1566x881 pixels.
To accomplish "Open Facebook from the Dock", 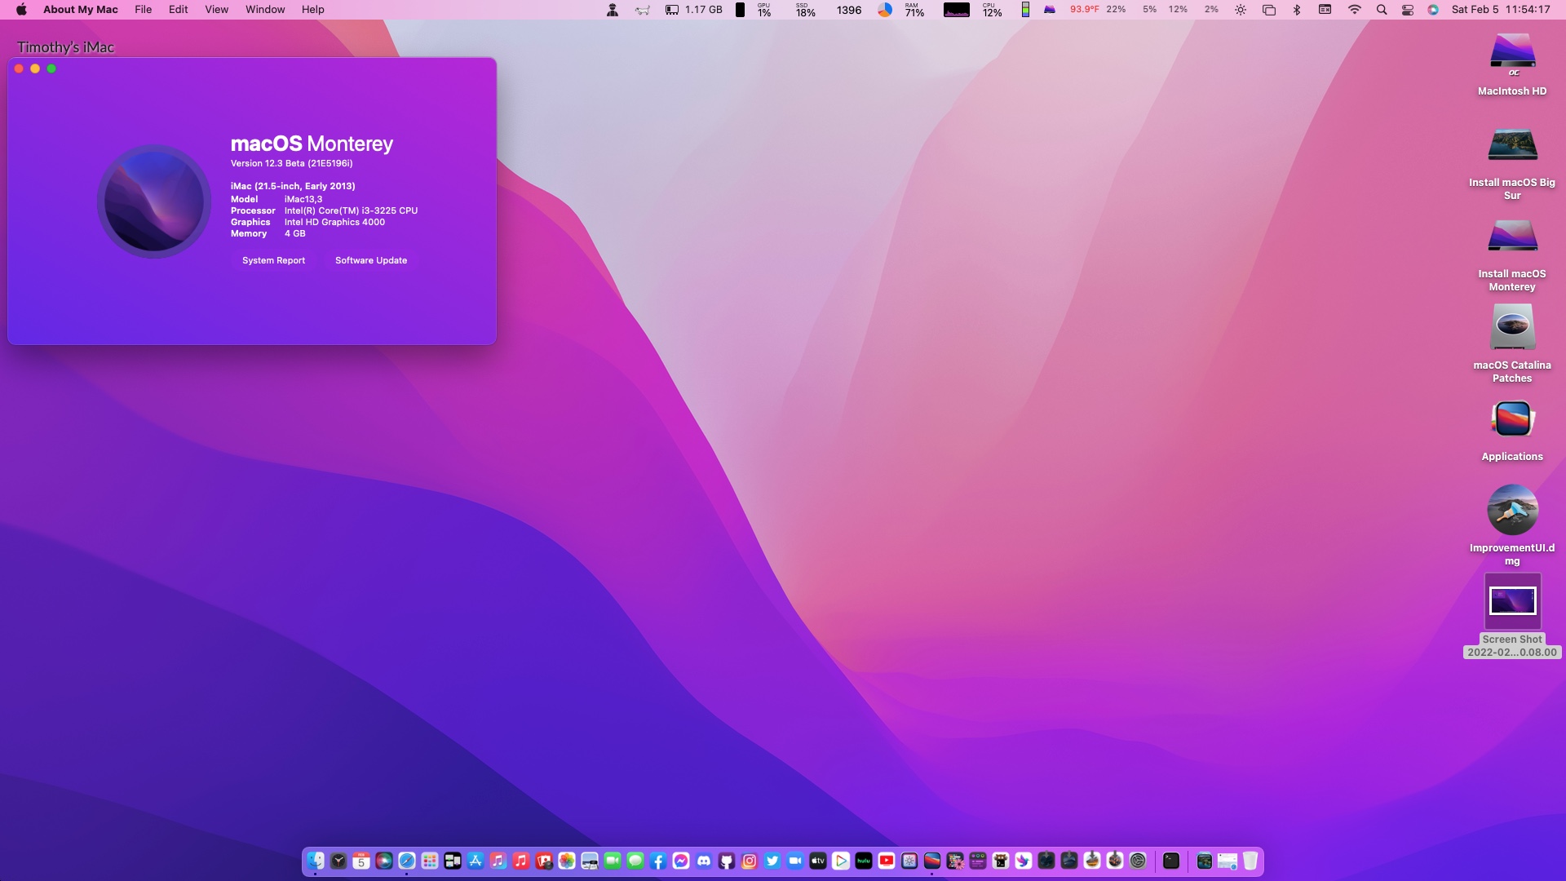I will pyautogui.click(x=658, y=861).
